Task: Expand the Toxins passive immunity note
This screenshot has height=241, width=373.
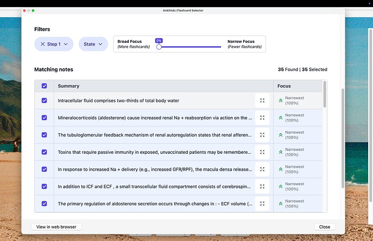Action: 262,152
